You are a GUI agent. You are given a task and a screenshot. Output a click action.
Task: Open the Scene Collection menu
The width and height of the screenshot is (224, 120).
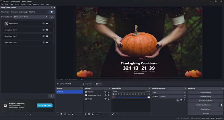click(33, 4)
